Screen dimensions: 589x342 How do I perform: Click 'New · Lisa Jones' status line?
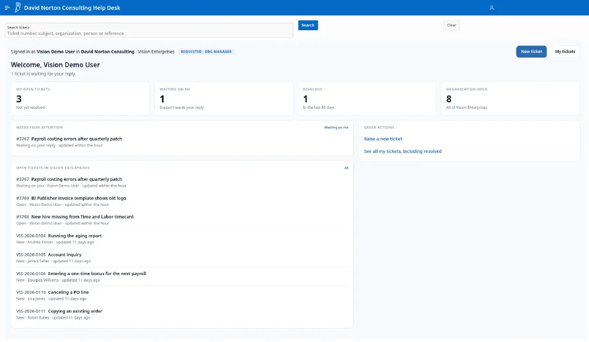pyautogui.click(x=51, y=299)
